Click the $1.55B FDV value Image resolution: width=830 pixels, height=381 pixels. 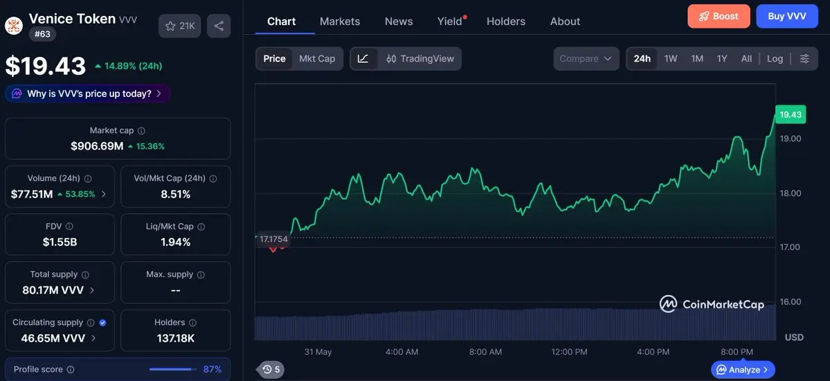click(60, 242)
